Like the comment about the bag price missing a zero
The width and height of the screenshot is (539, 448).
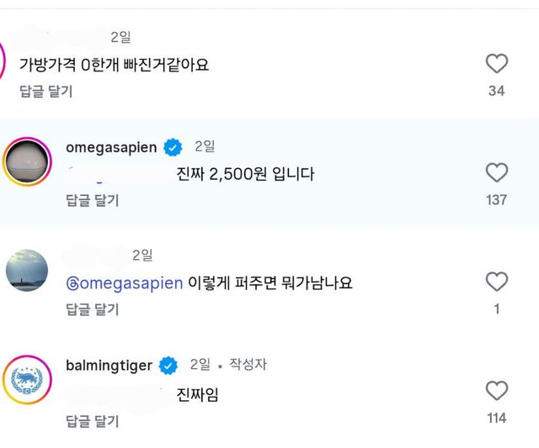[497, 63]
